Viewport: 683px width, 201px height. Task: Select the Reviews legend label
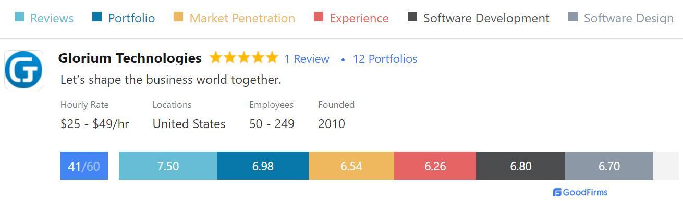52,18
